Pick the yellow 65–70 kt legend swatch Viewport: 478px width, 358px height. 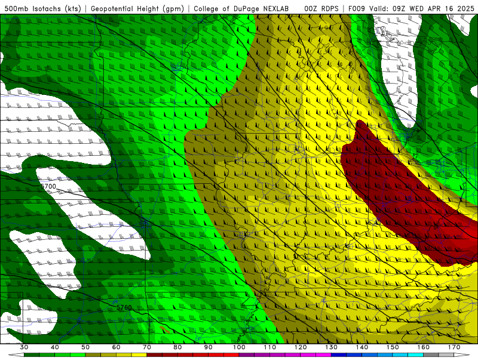[139, 355]
